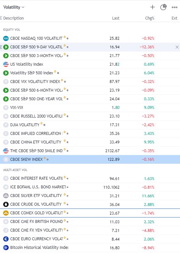Click the Ext column header
180x254 pixels.
[174, 18]
